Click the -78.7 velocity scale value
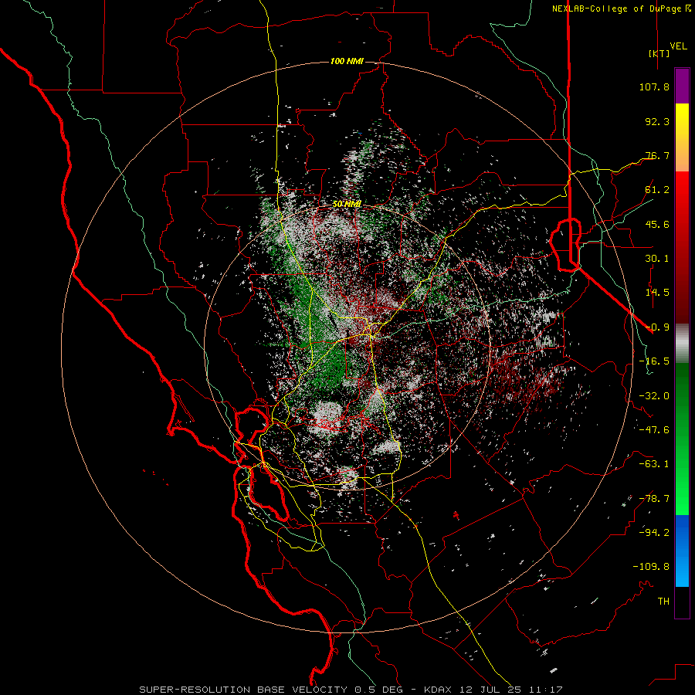 coord(654,499)
